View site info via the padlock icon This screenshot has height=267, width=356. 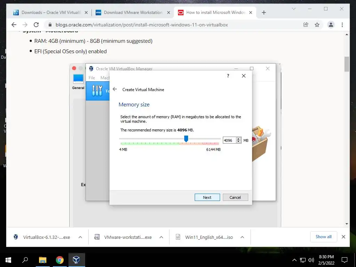pyautogui.click(x=50, y=25)
